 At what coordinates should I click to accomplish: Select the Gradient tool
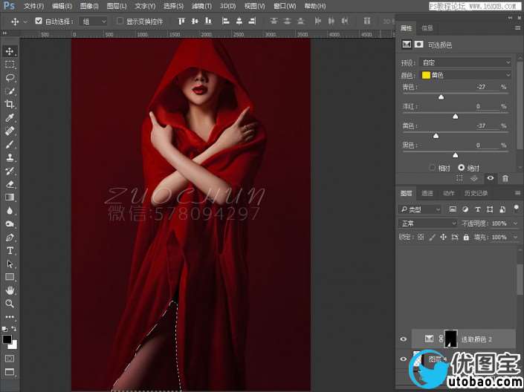point(10,197)
